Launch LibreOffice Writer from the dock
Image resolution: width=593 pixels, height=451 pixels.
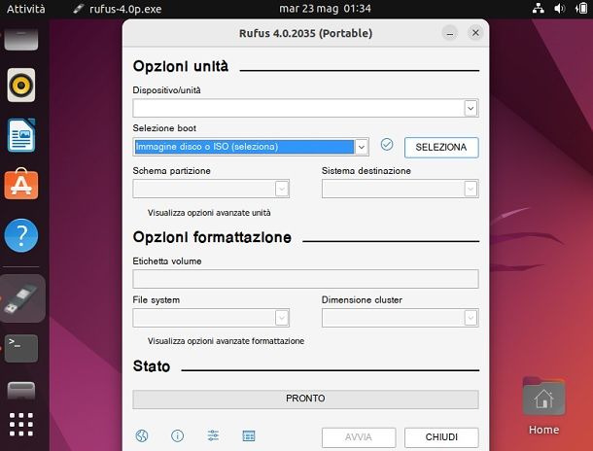21,135
